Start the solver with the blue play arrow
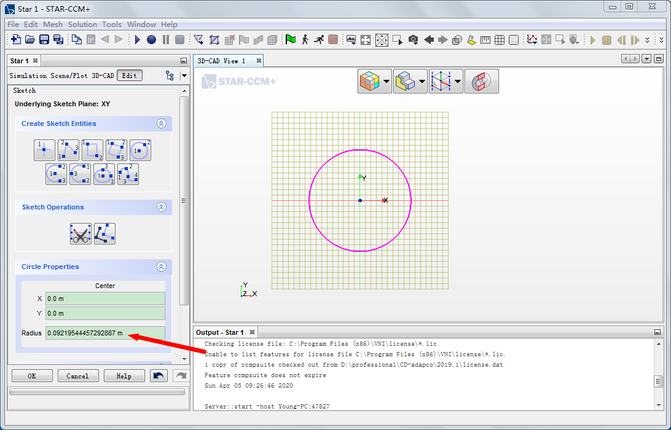The image size is (671, 430). point(138,40)
